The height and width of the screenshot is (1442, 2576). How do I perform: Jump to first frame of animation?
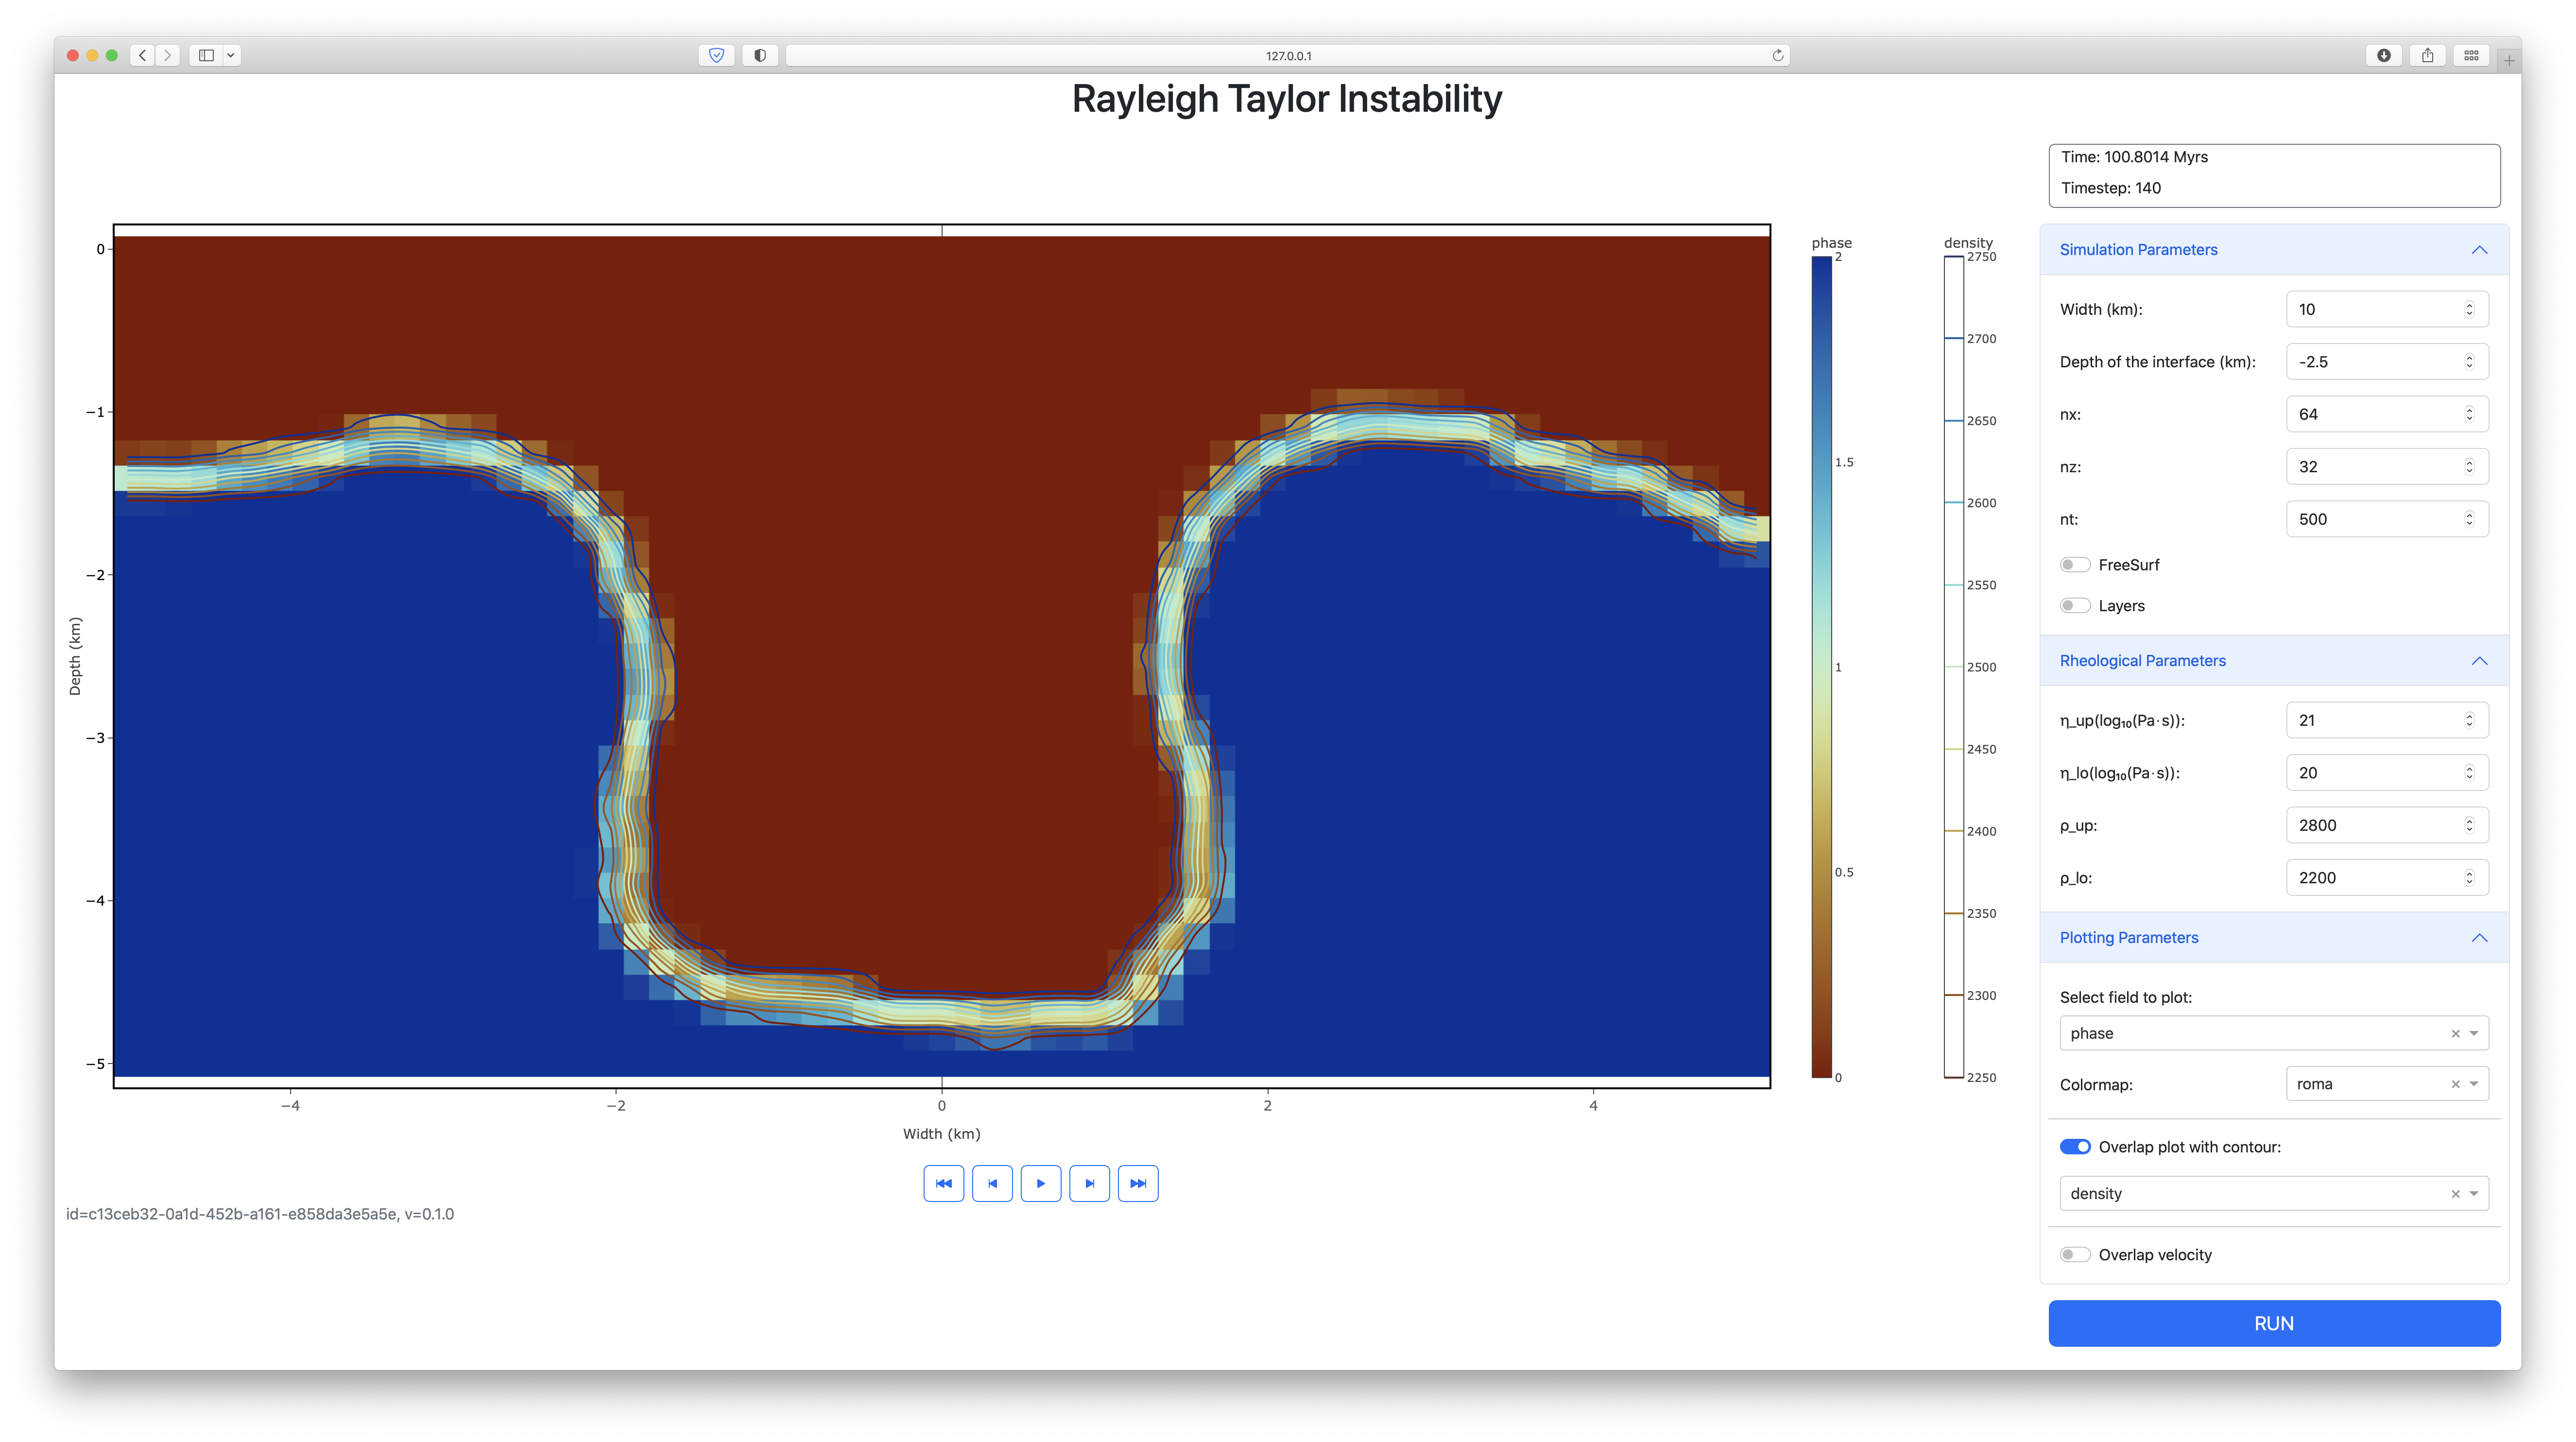(x=943, y=1183)
